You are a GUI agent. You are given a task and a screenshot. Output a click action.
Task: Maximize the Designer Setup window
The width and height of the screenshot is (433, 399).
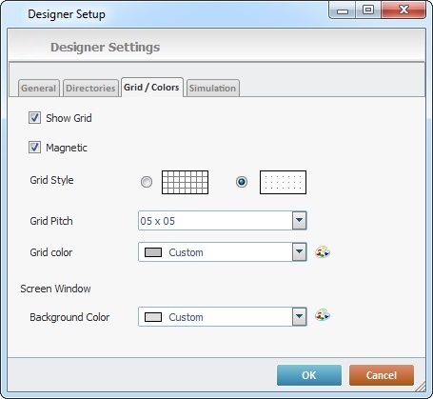coord(368,10)
